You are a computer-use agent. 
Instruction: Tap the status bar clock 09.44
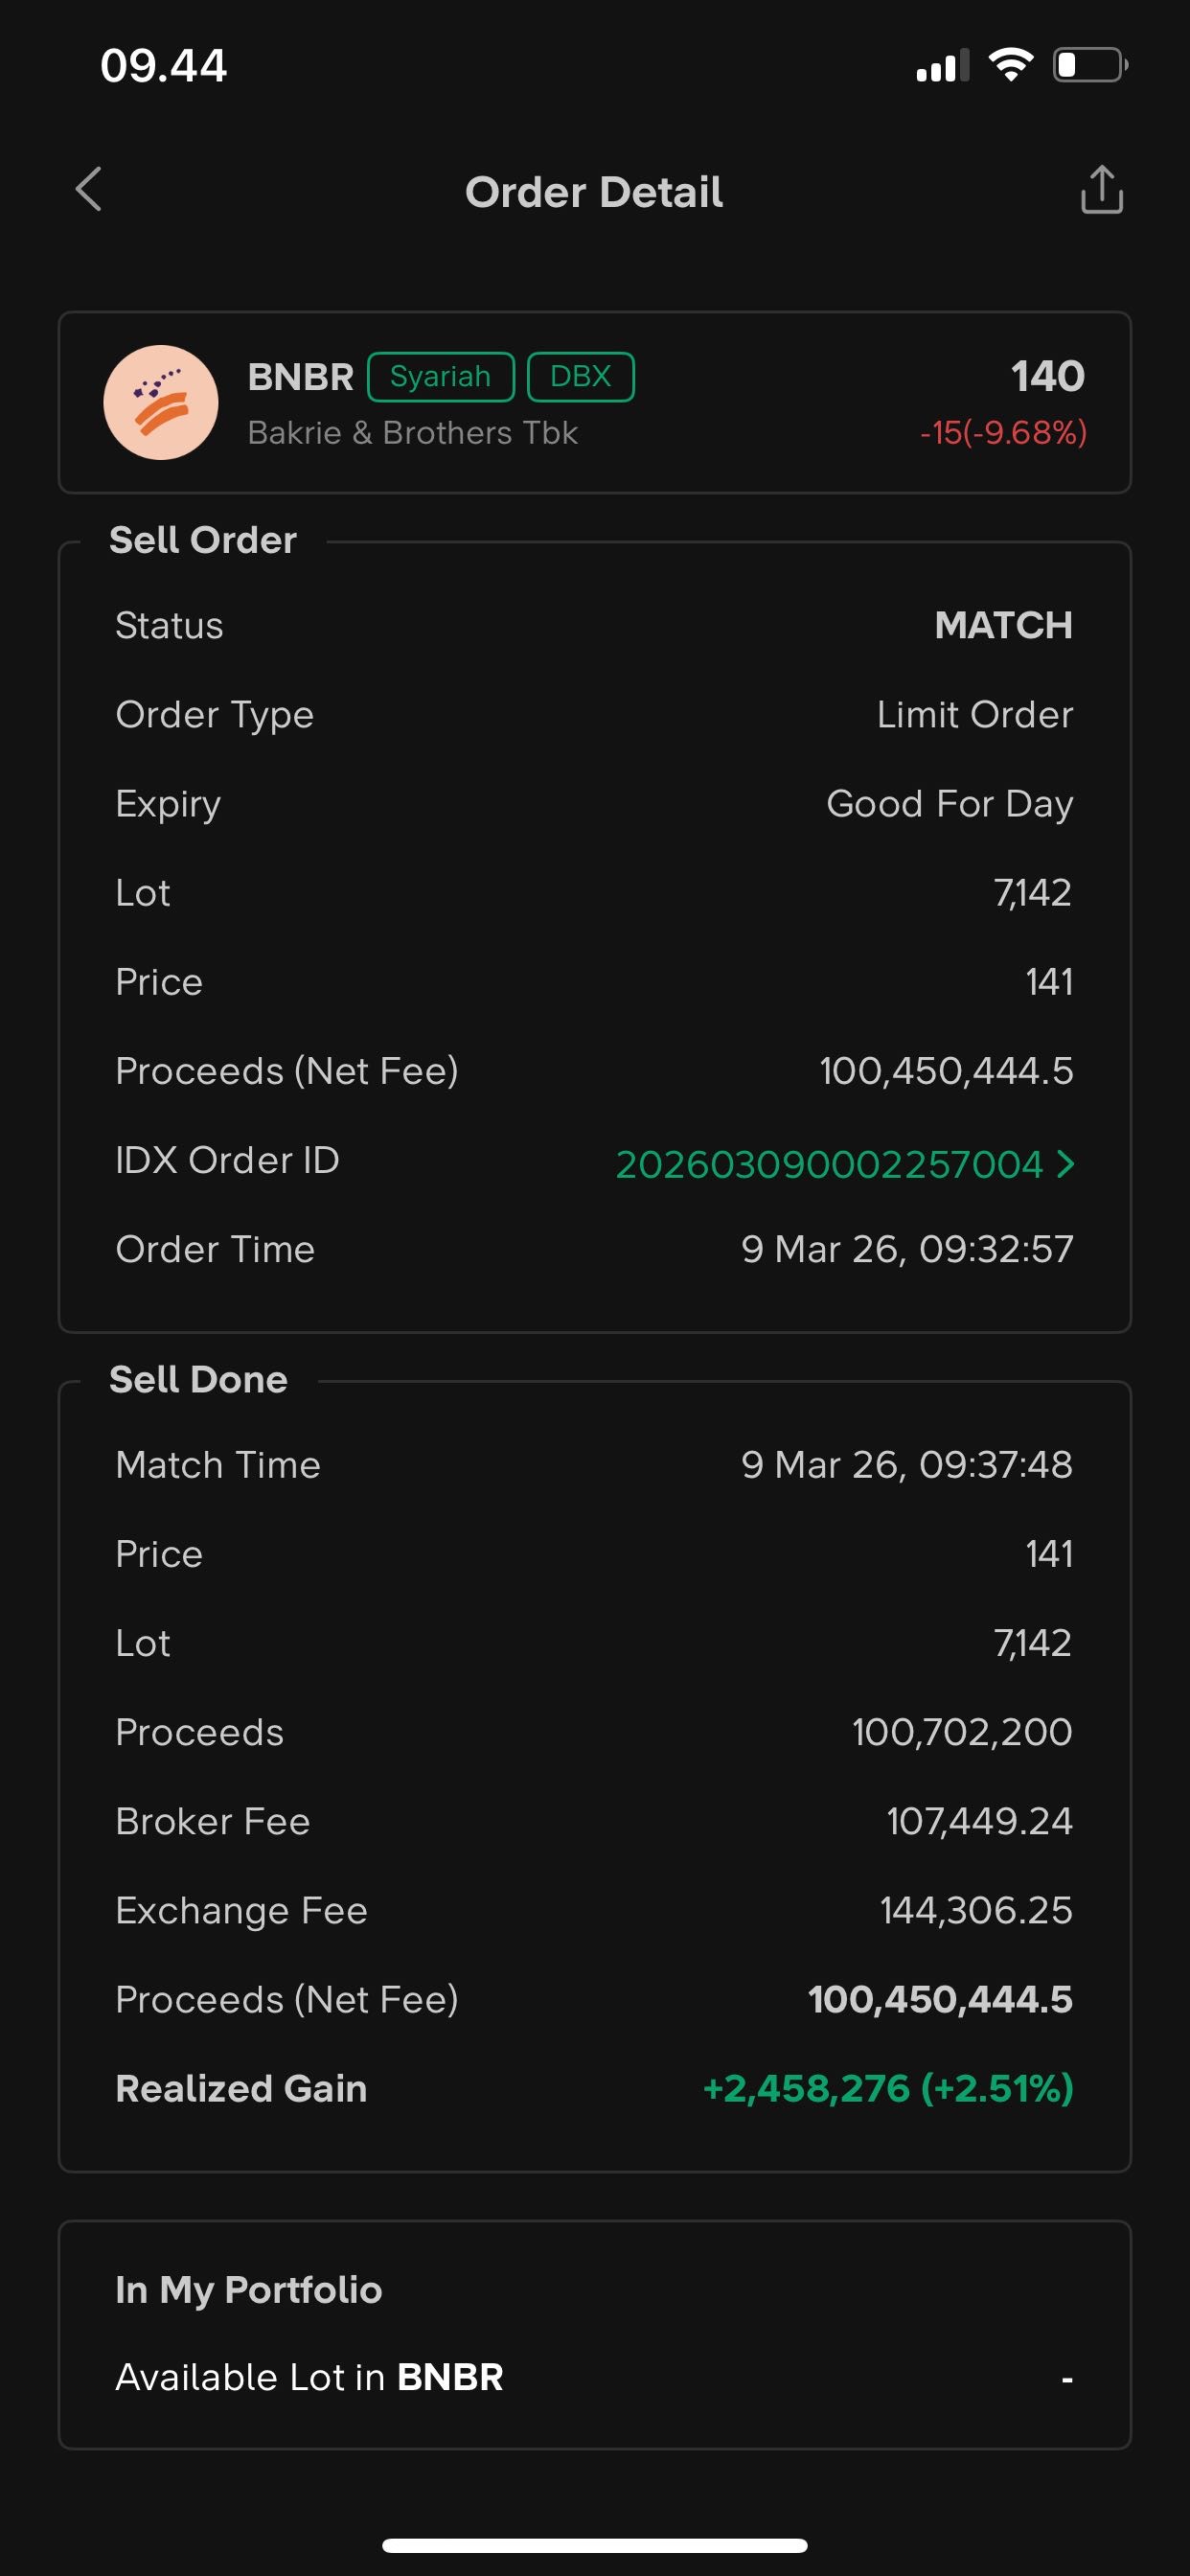click(x=164, y=66)
